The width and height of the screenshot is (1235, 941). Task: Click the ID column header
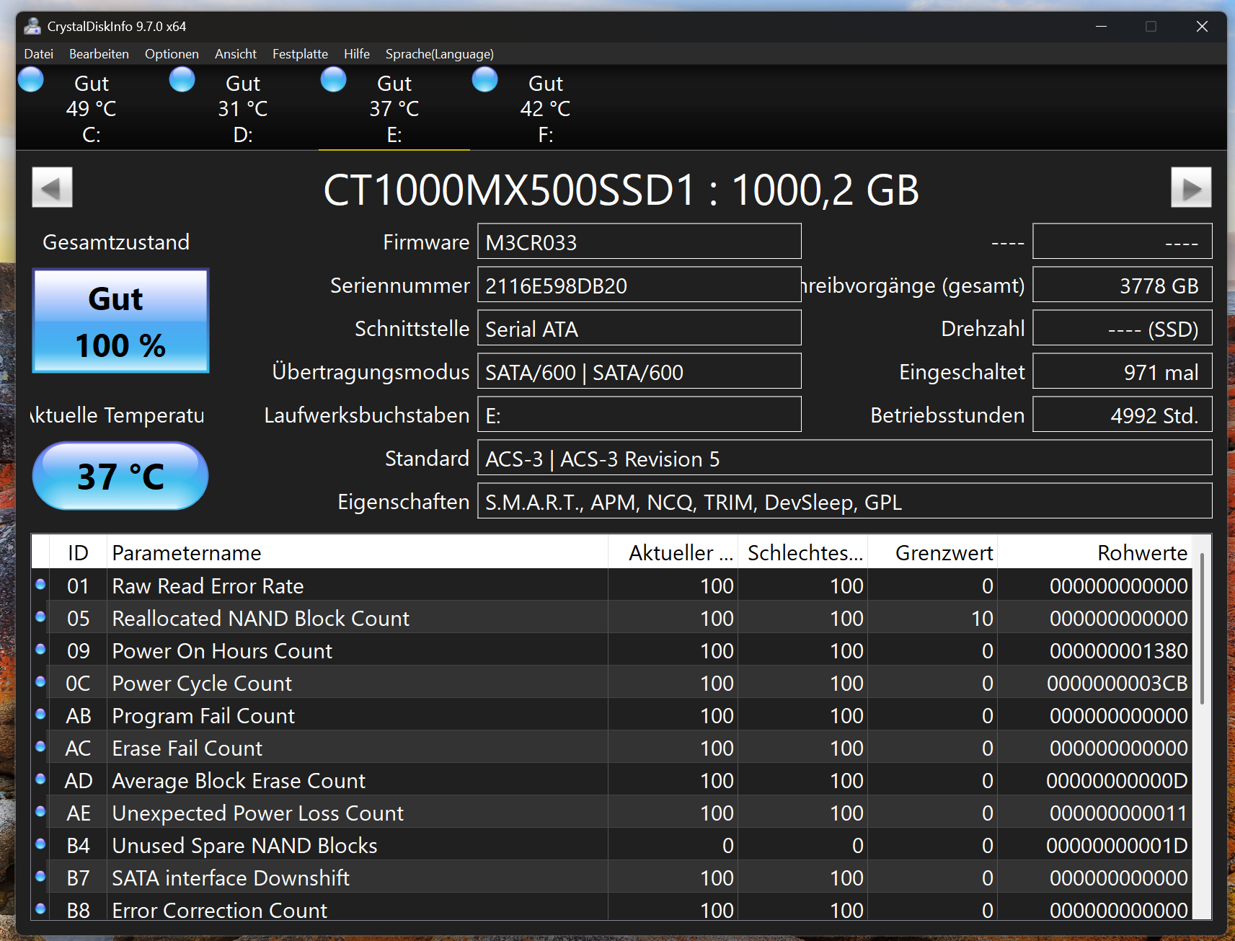point(78,552)
